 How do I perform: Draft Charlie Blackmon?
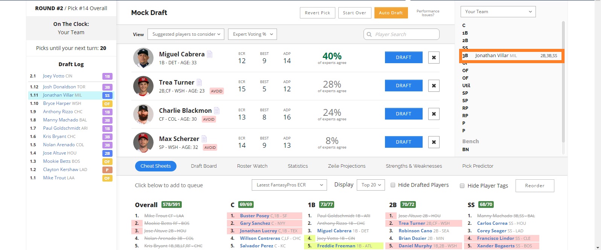(x=403, y=114)
